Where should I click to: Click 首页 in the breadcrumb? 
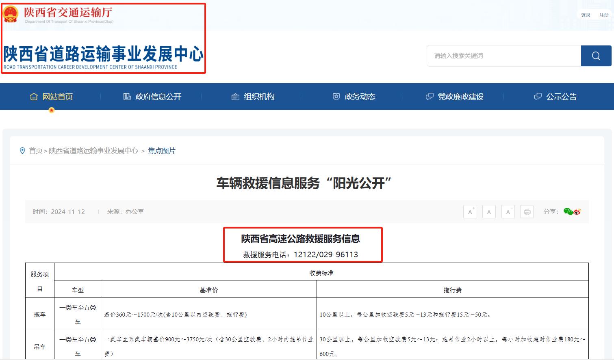36,151
